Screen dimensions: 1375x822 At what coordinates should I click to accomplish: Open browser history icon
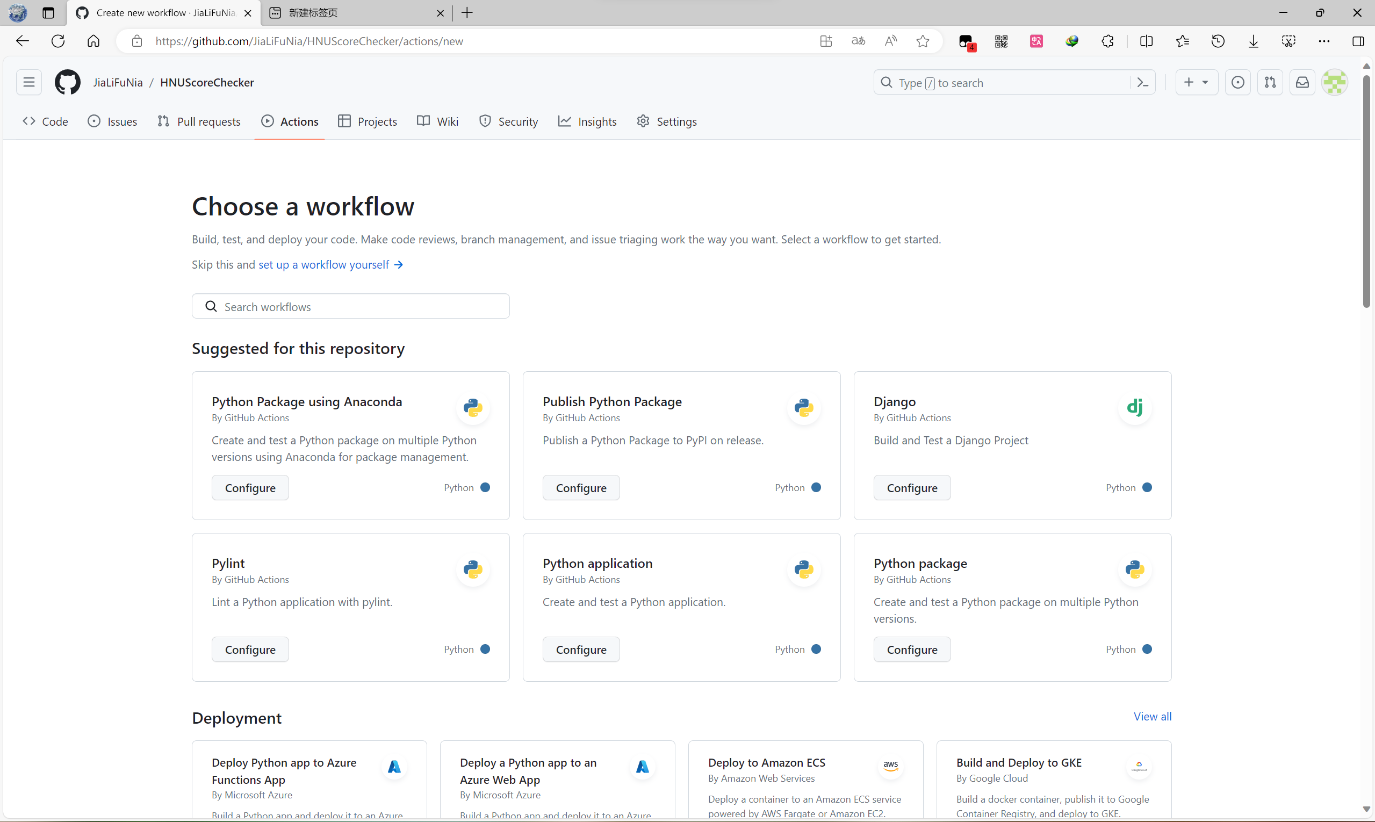[1218, 41]
